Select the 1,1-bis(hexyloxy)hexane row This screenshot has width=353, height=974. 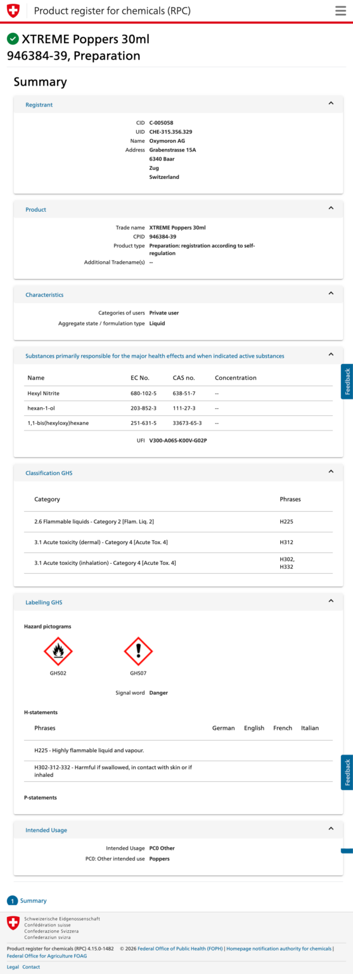178,423
